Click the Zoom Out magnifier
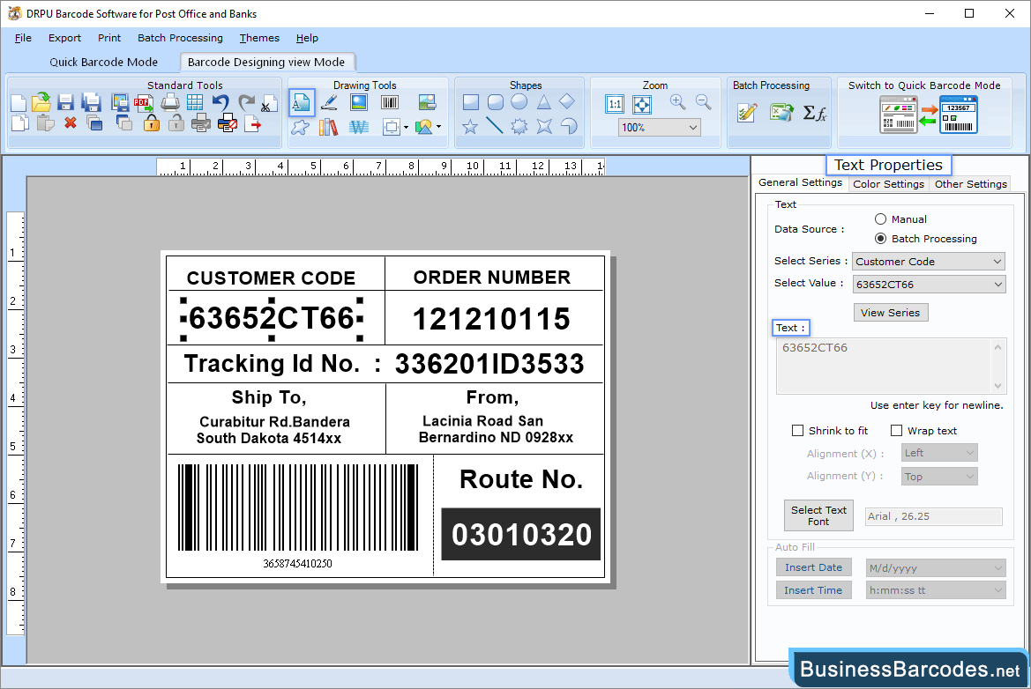The height and width of the screenshot is (689, 1031). coord(704,102)
